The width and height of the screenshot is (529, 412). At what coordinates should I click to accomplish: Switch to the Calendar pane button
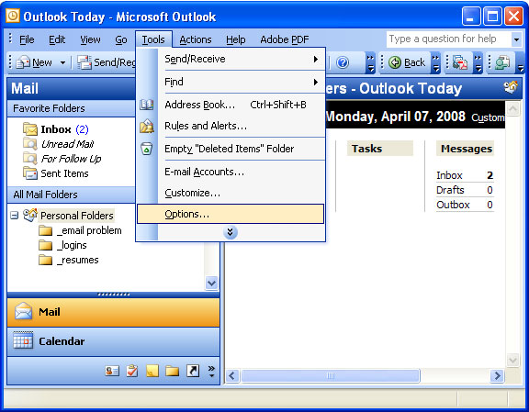tap(113, 341)
